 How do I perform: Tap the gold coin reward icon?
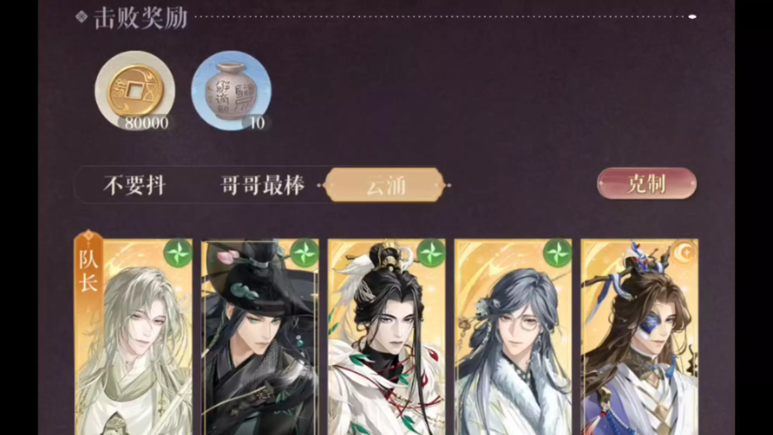tap(135, 91)
